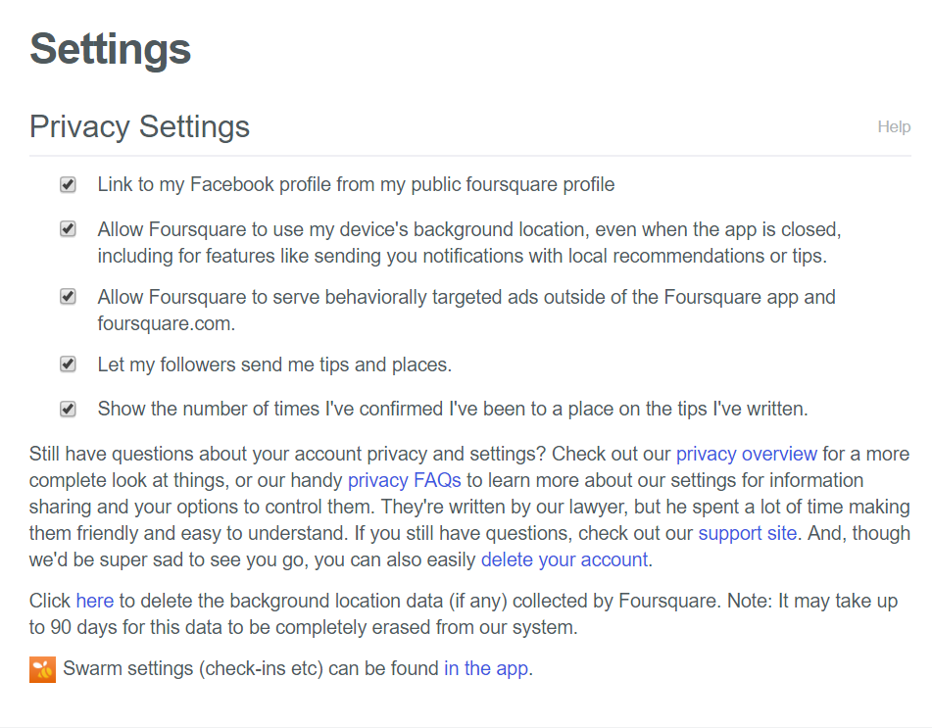Click the delete your account link

564,559
